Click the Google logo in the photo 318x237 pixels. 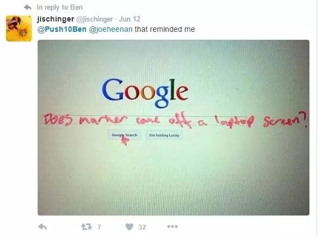(145, 93)
